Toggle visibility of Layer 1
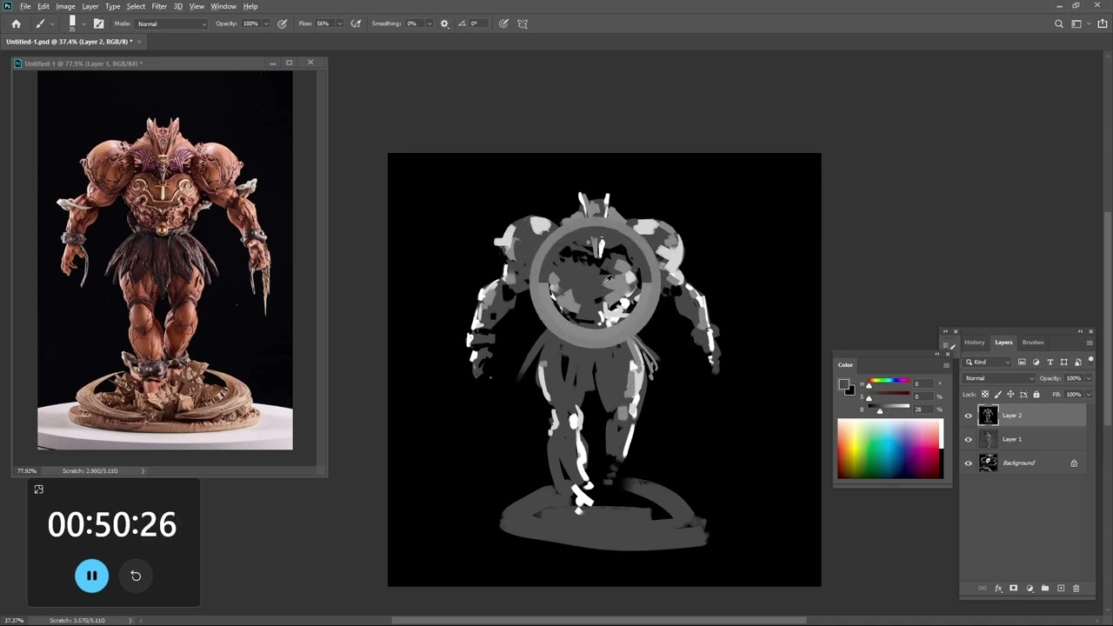 968,439
